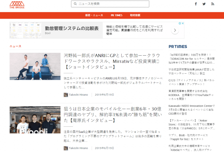Close the ad with X icon
Screen dimensions: 224x152
pos(183,23)
